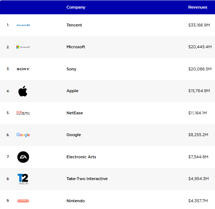Screen dimensions: 215x209
Task: Click rank number 6. beside Google
Action: tap(8, 135)
